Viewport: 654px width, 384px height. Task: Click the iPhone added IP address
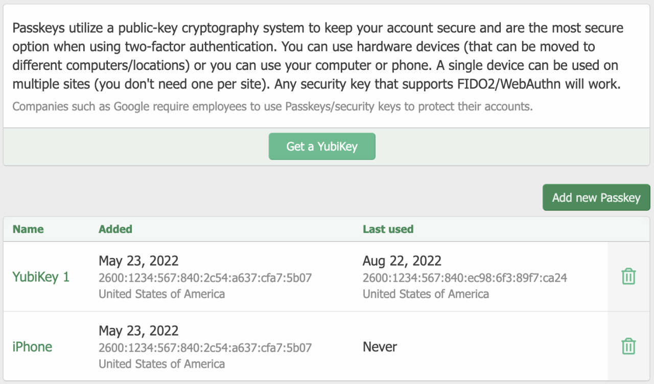coord(205,348)
